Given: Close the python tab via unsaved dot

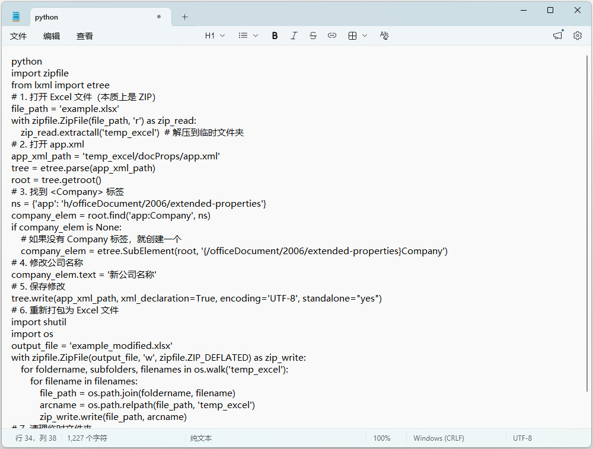Looking at the screenshot, I should [159, 17].
